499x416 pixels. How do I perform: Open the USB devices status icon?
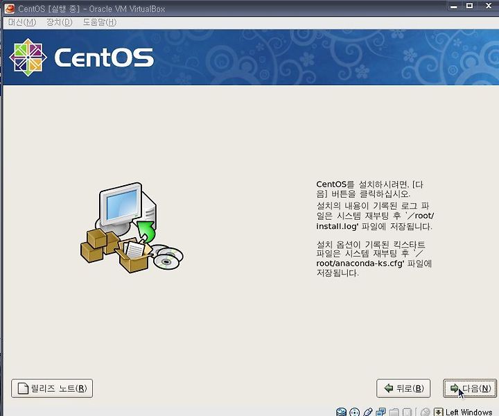(368, 412)
